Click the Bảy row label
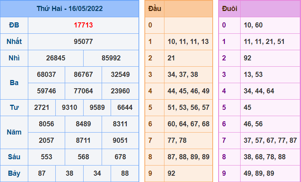301x182 pixels. [14, 173]
